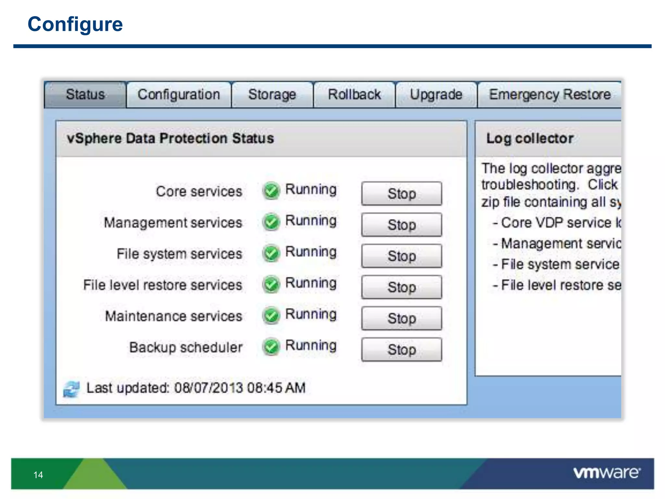Viewport: 665px width, 499px height.
Task: Stop the Core services
Action: [x=402, y=194]
